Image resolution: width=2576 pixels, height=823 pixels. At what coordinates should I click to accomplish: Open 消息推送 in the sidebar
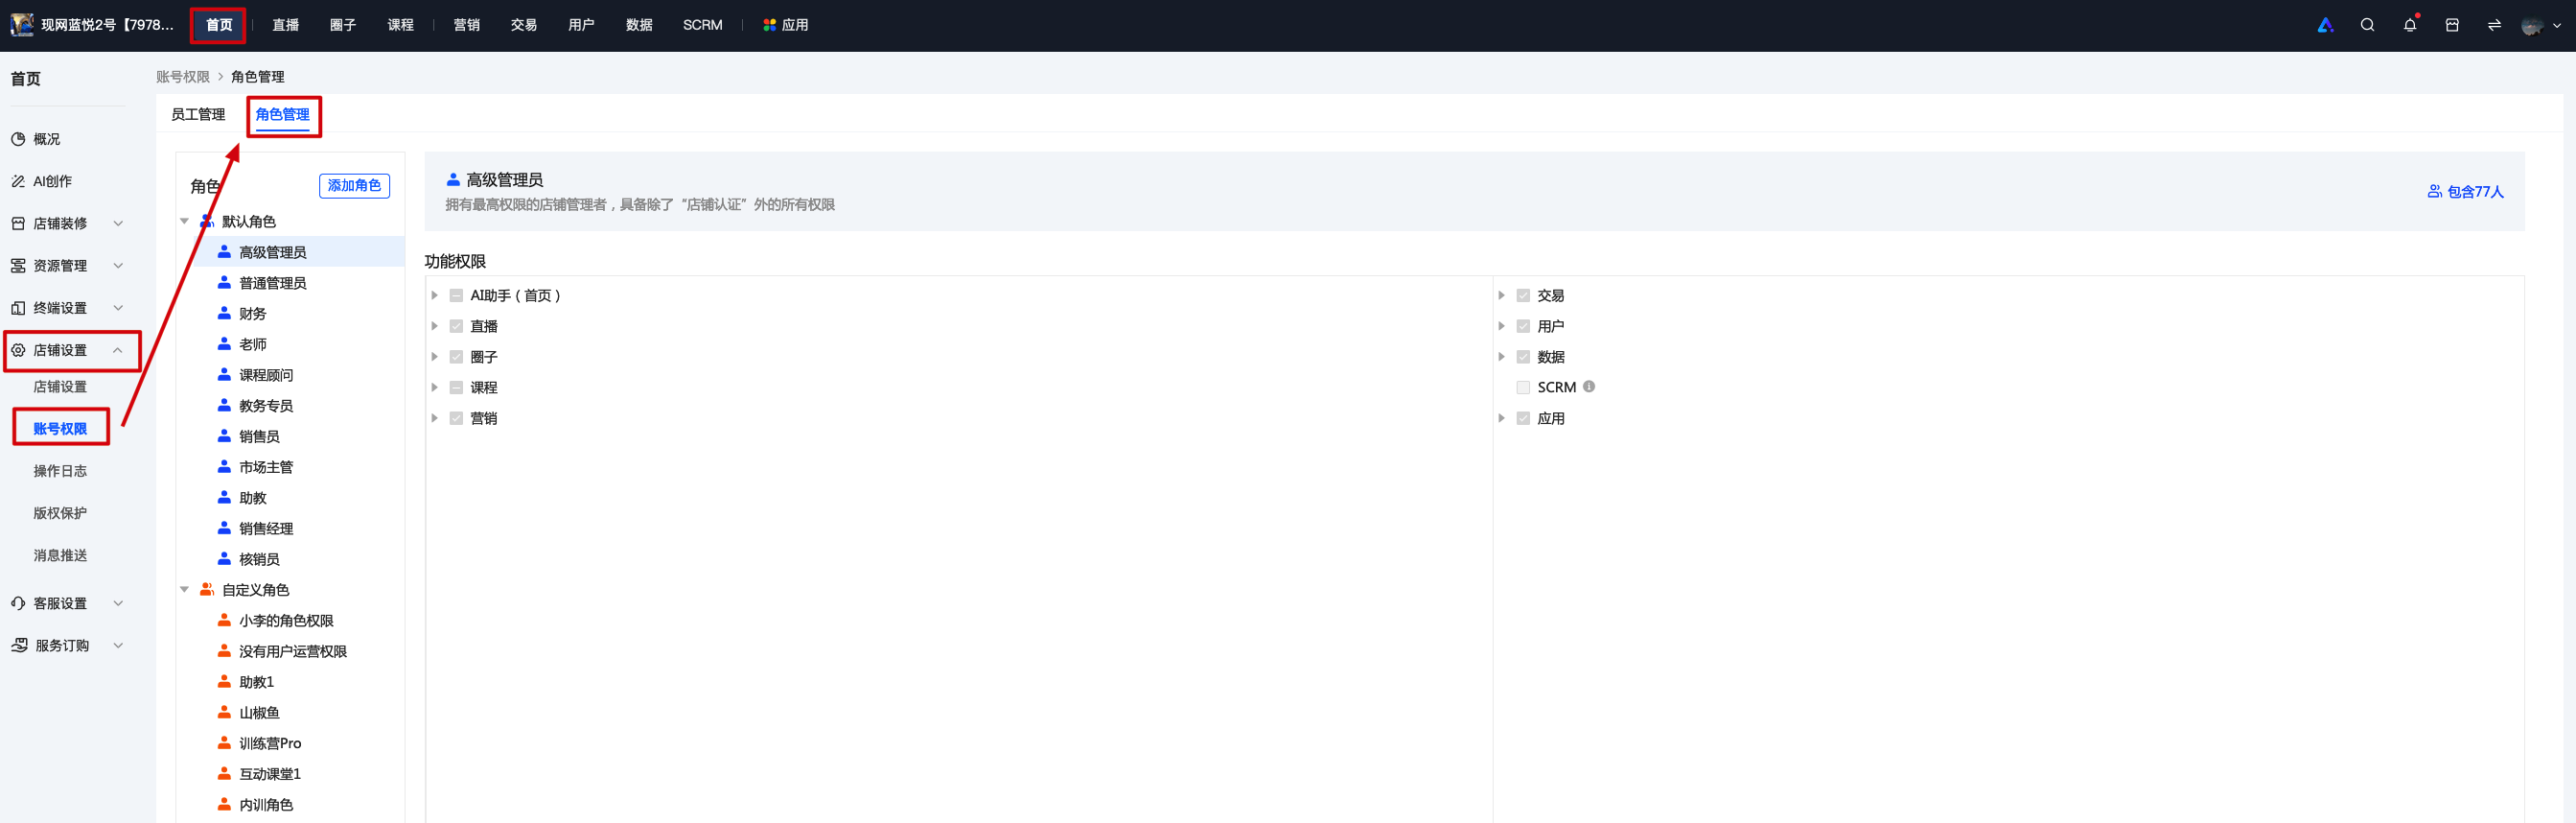[60, 555]
